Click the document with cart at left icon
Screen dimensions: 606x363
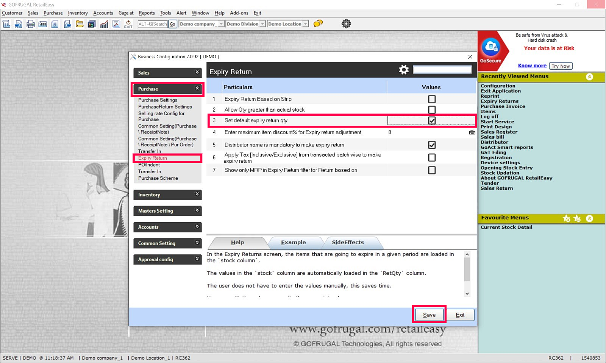click(19, 24)
